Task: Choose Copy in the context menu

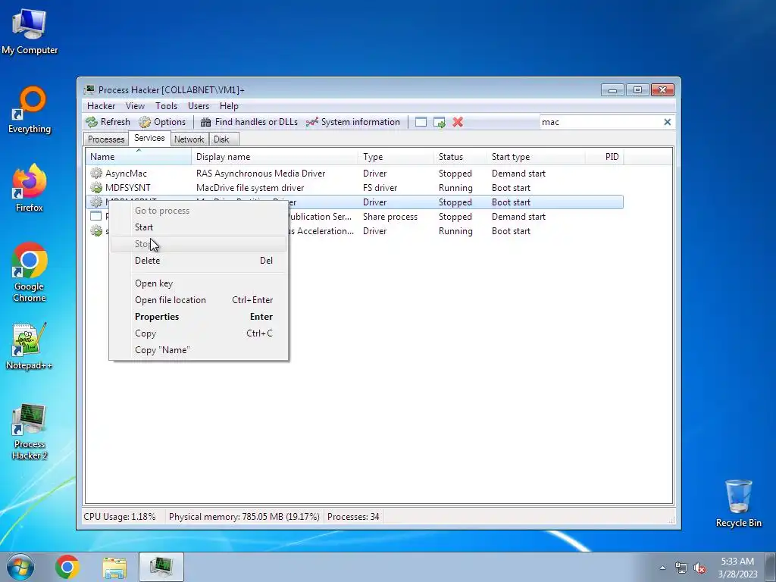Action: point(198,333)
